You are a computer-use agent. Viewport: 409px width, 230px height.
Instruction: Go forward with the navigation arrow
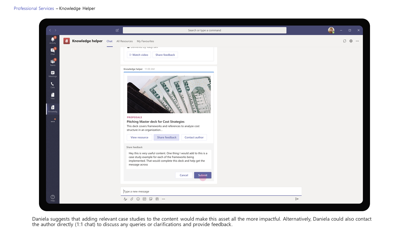55,30
